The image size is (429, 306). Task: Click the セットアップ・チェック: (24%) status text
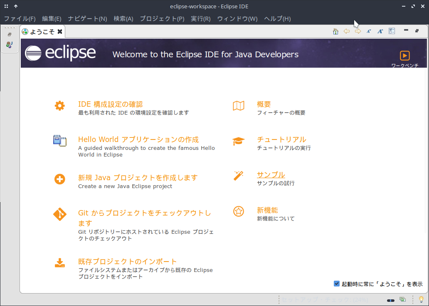tap(325, 300)
